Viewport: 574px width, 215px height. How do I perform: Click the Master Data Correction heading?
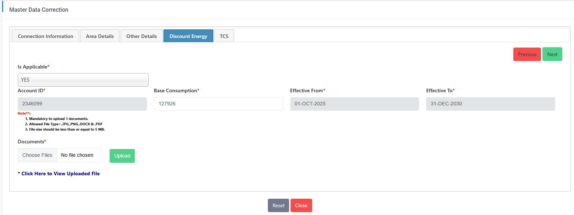[39, 10]
